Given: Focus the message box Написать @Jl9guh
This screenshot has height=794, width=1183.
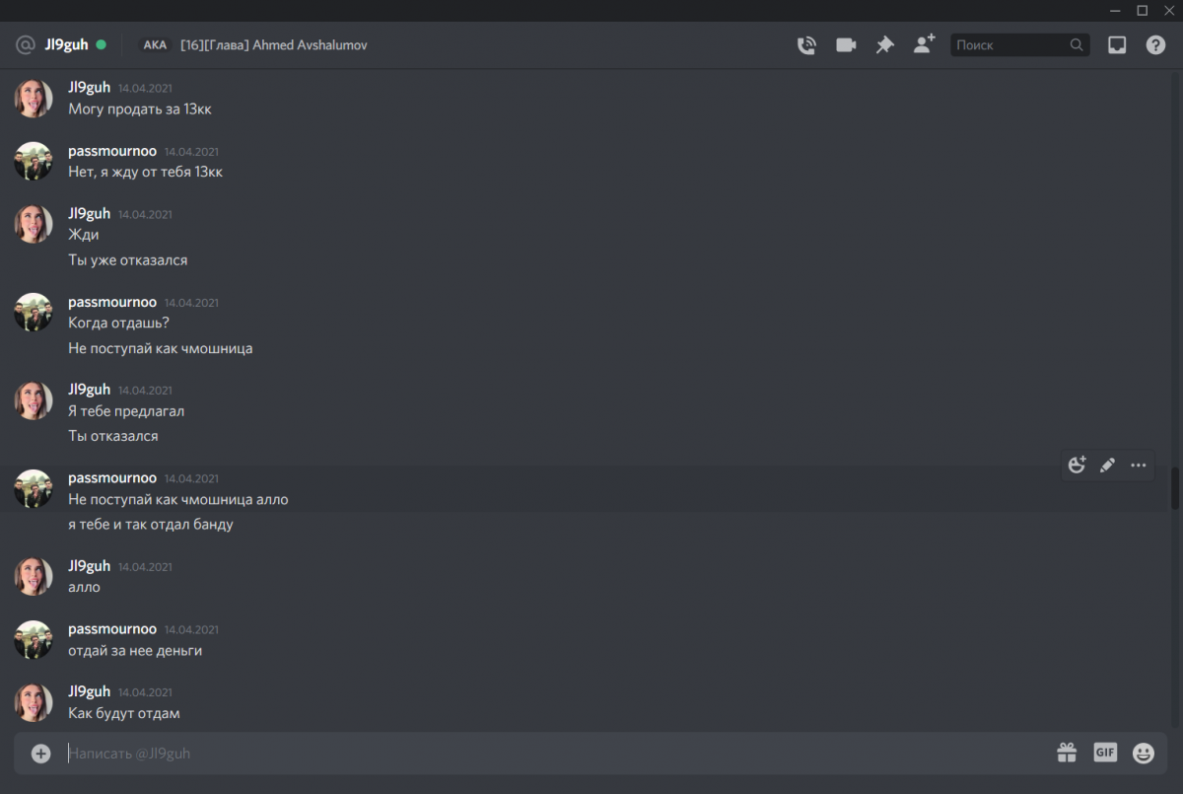Looking at the screenshot, I should coord(493,754).
